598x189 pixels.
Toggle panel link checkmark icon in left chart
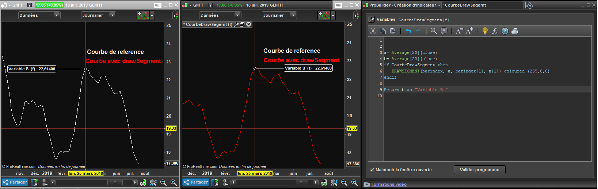[34, 182]
